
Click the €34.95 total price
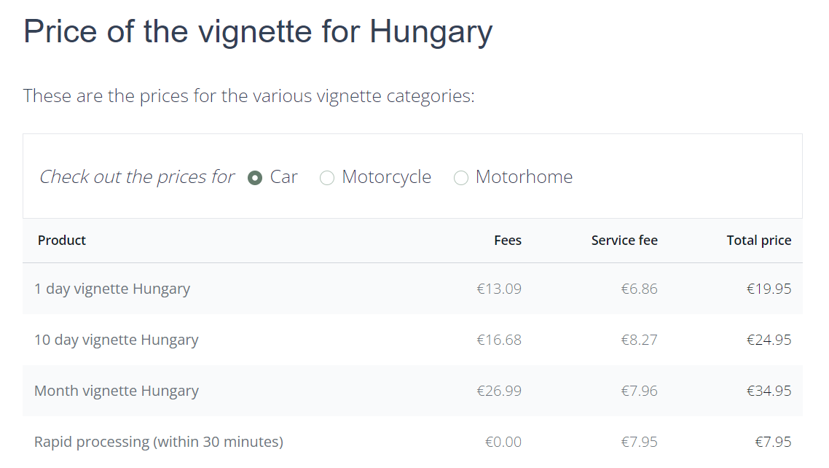pyautogui.click(x=769, y=391)
